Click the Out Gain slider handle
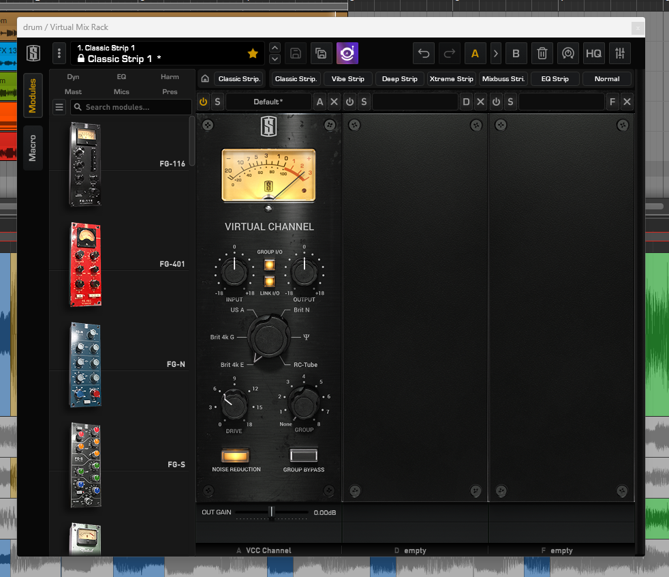The height and width of the screenshot is (577, 669). (271, 512)
